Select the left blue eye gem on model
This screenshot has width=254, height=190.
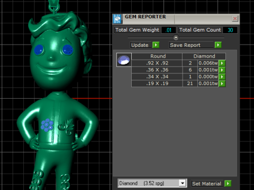click(39, 50)
